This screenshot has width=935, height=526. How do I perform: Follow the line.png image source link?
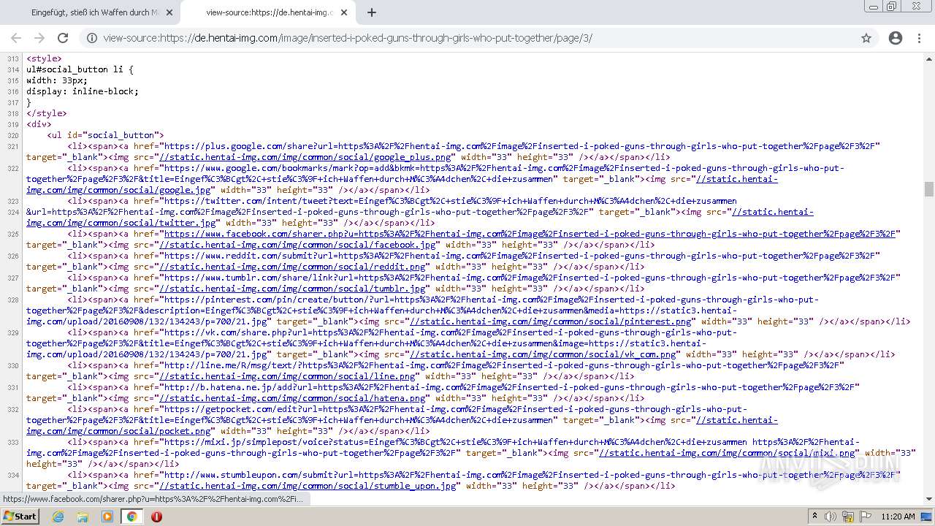(x=288, y=376)
